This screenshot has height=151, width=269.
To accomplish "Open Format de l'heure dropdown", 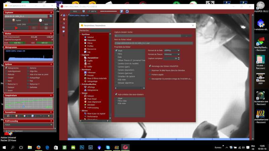I will tap(172, 54).
